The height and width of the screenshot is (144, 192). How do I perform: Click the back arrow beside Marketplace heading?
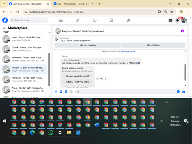coord(5,28)
